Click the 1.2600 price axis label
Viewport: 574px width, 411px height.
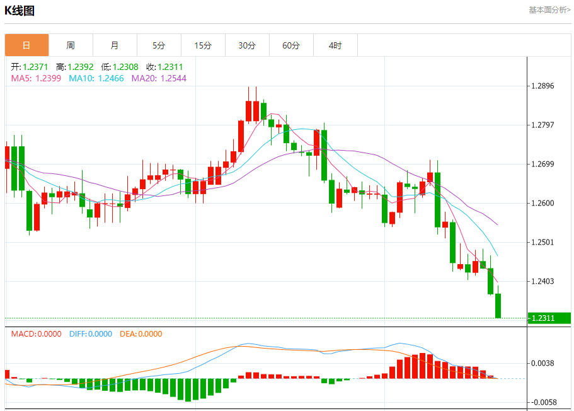tap(542, 204)
